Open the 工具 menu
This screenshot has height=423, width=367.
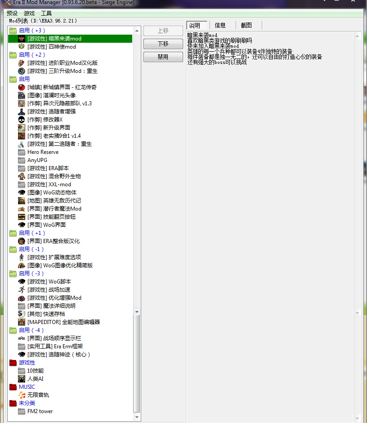(46, 13)
